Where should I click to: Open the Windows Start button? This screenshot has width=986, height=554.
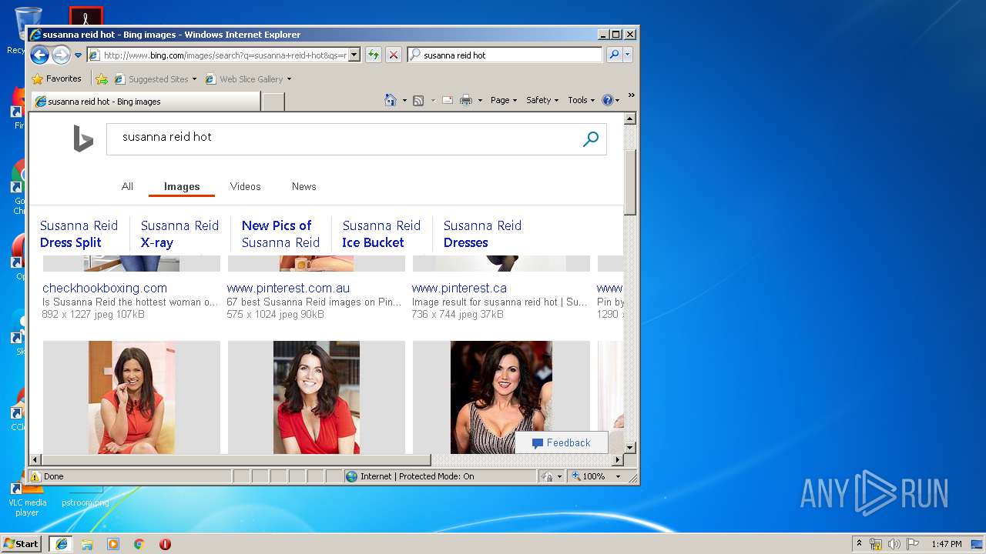[x=22, y=543]
